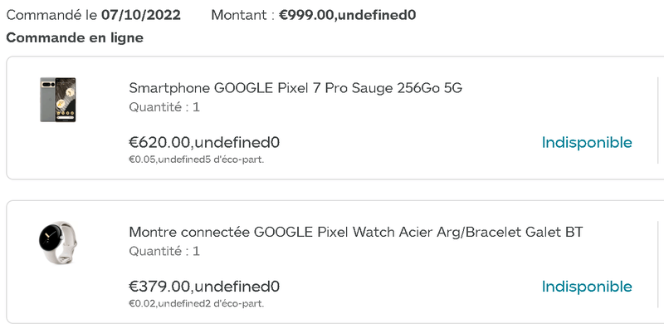Click the Montant label
664x334 pixels.
[240, 15]
